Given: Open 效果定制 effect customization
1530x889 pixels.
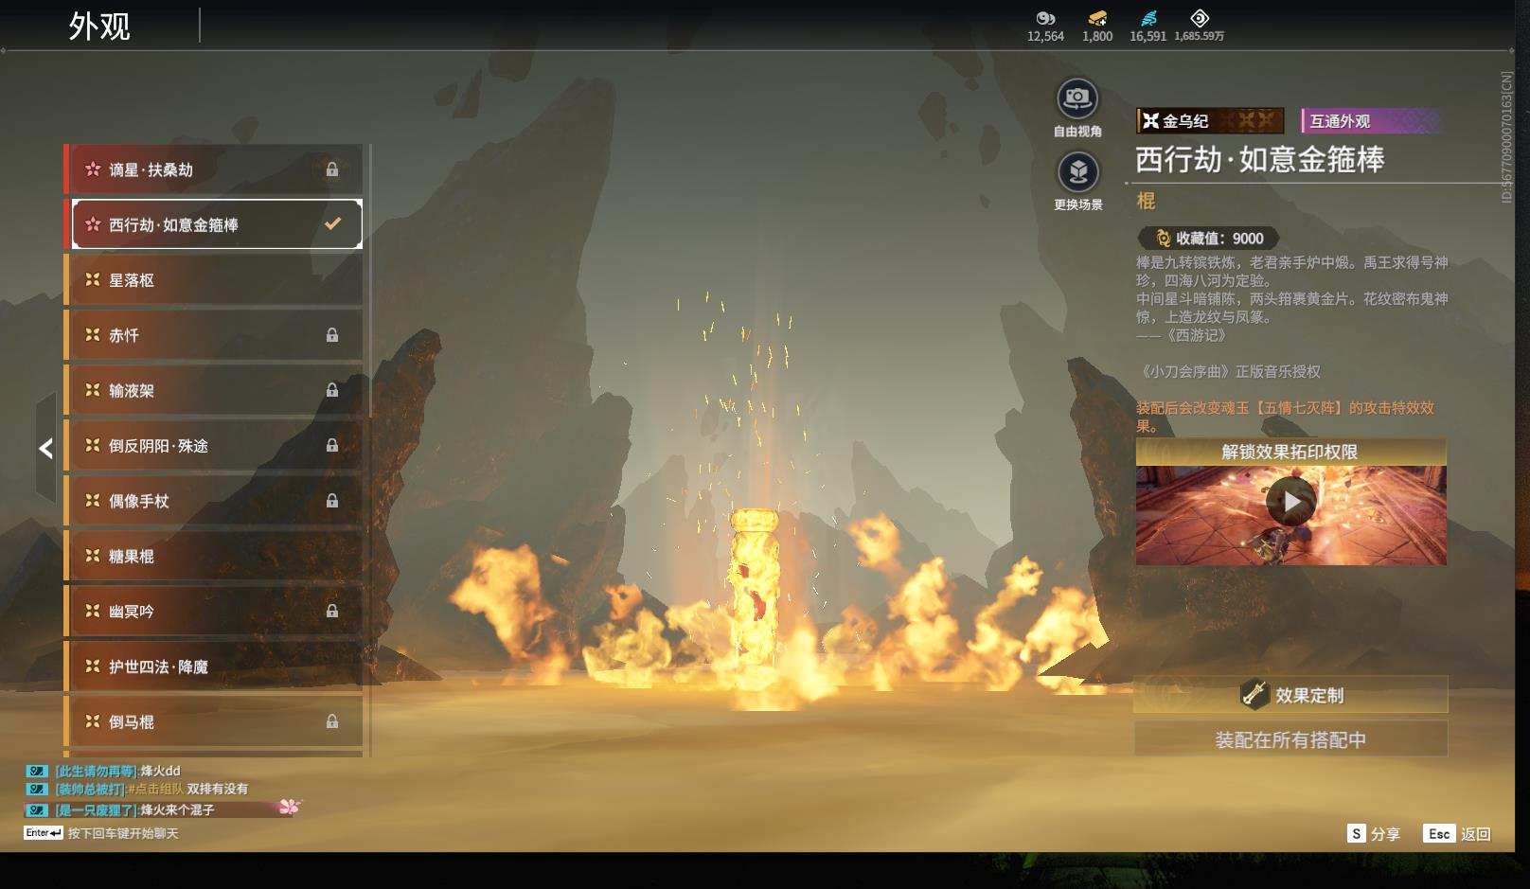Looking at the screenshot, I should click(x=1290, y=695).
